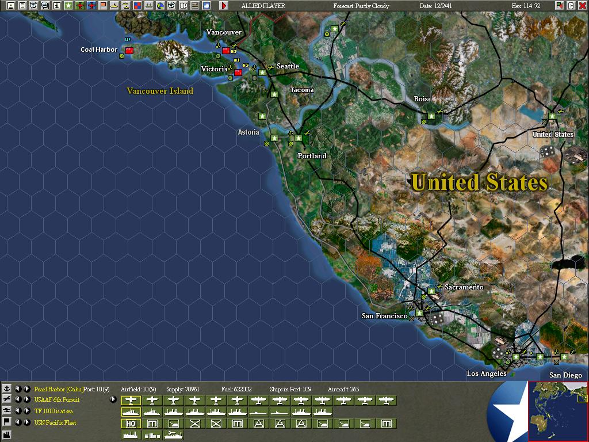
Task: Click the ship icon beside TF 1010
Action: tap(6, 411)
